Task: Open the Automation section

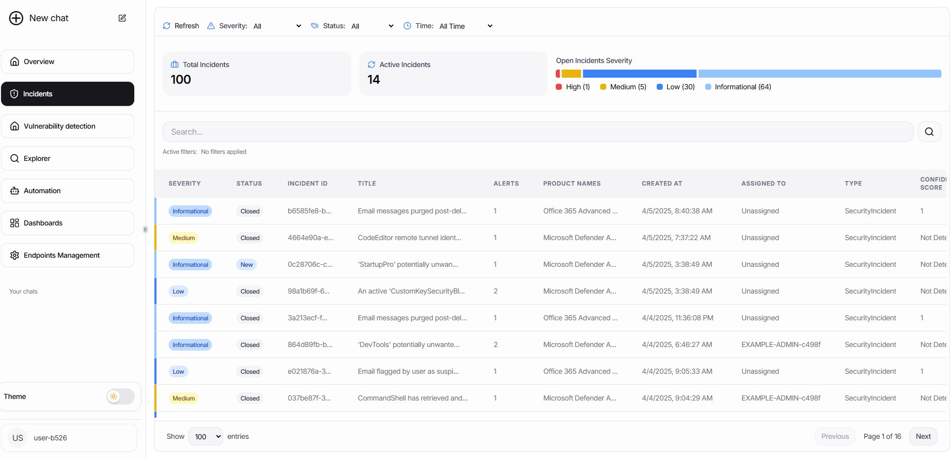Action: pos(42,191)
